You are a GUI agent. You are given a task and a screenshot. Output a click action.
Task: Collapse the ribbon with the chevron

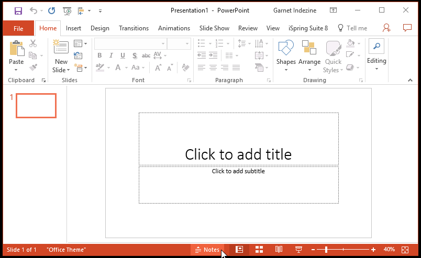[x=410, y=80]
